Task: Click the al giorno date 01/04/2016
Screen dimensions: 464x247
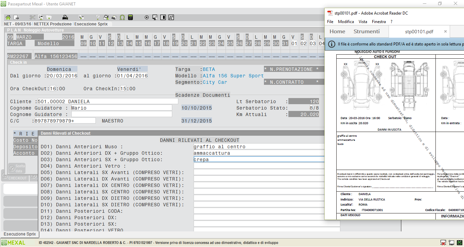Action: pos(132,76)
